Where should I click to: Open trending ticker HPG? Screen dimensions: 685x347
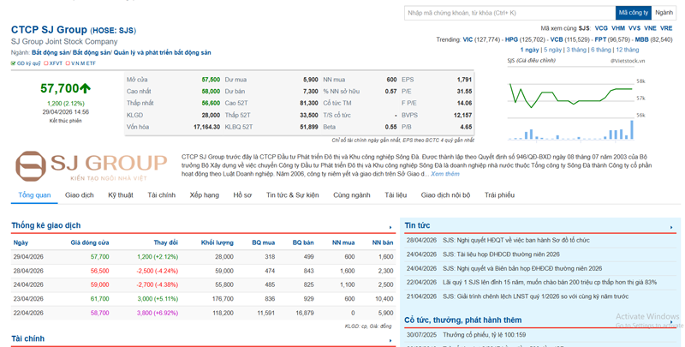click(511, 39)
